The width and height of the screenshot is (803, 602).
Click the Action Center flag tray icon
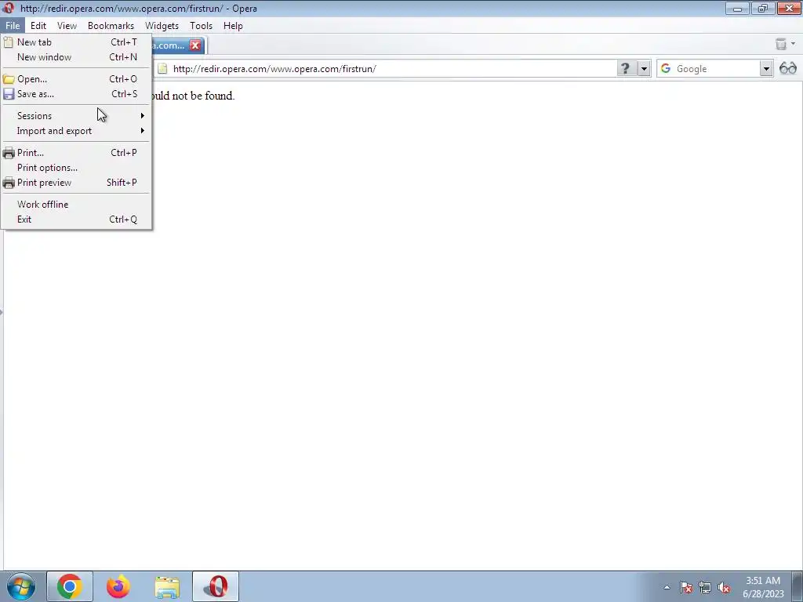pyautogui.click(x=686, y=588)
